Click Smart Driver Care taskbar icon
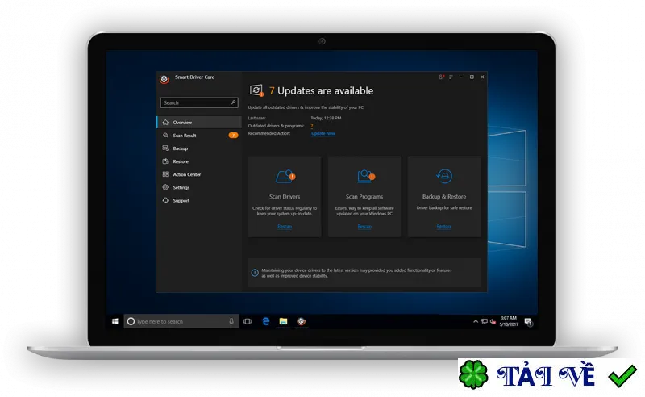Screen dimensions: 645x397 pos(301,321)
